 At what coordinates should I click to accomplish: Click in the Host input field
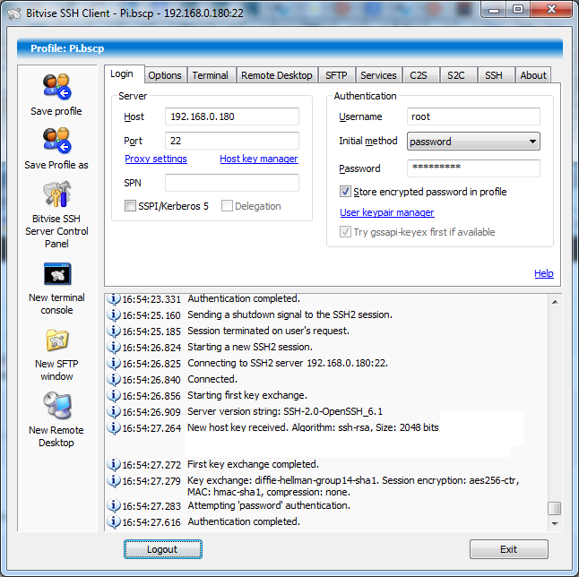232,117
